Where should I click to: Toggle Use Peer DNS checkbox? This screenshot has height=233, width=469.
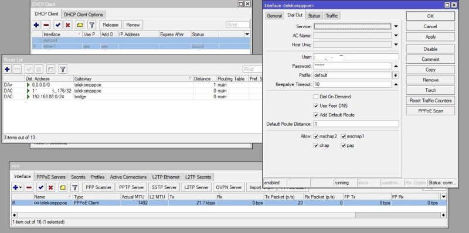(316, 106)
